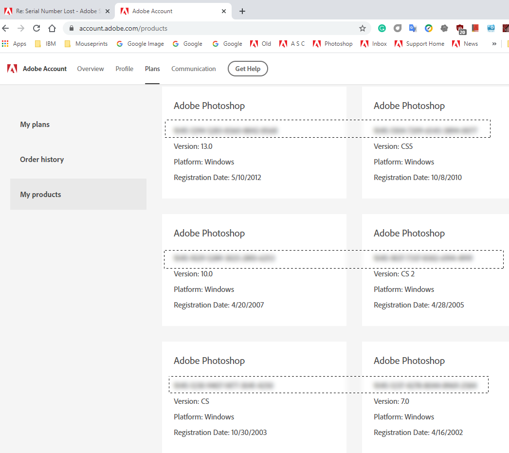Image resolution: width=509 pixels, height=453 pixels.
Task: Reload the page with the refresh icon
Action: pos(36,28)
